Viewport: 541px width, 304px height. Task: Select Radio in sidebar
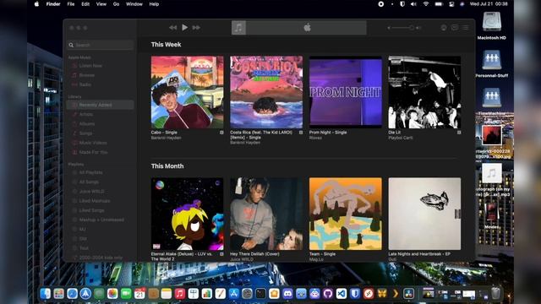pos(85,84)
